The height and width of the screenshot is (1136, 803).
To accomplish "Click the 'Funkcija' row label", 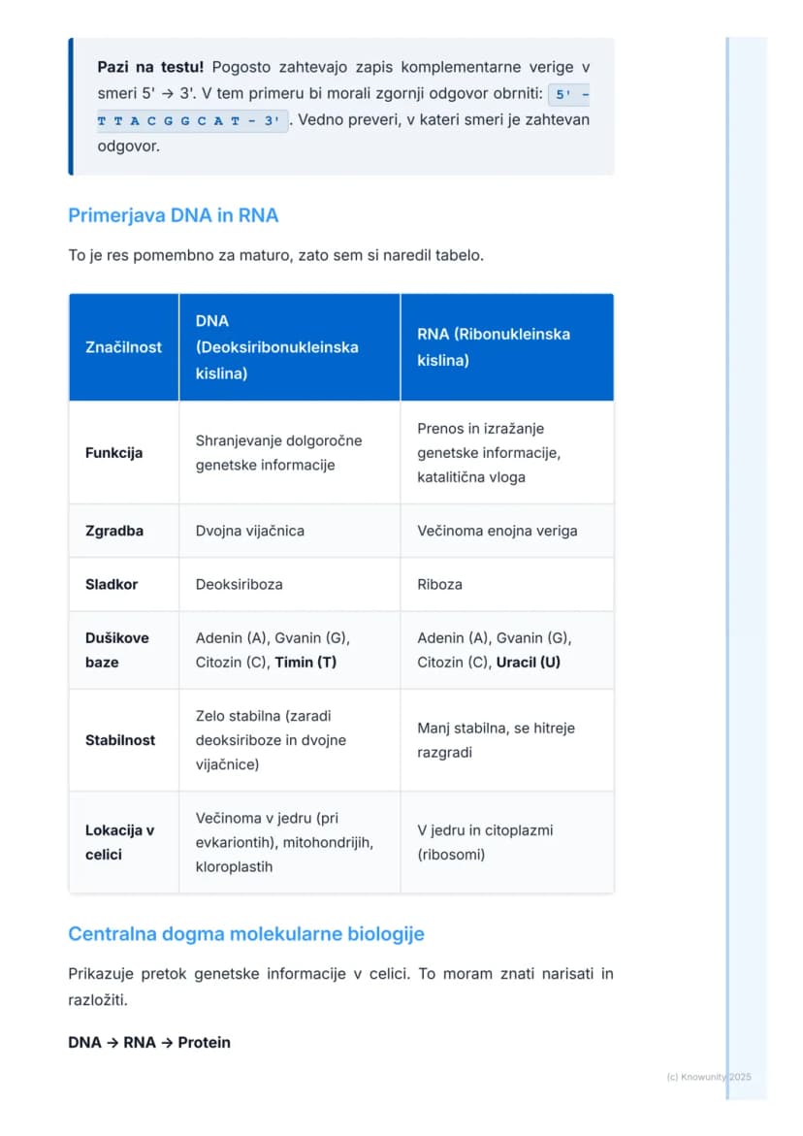I will 113,453.
